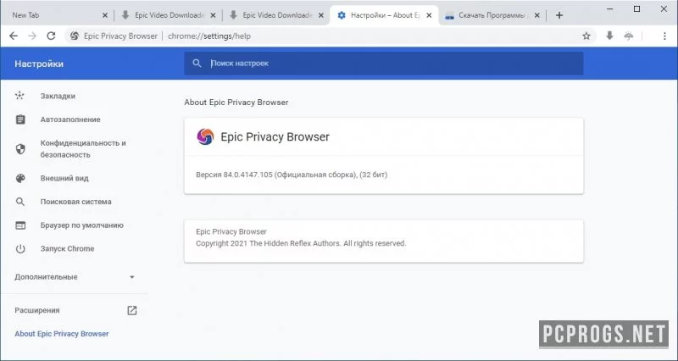Click the Поиск настроек search field
This screenshot has height=361, width=678.
coord(384,63)
